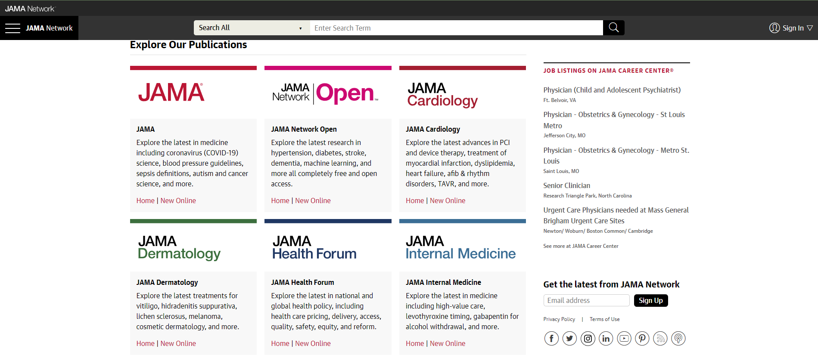Click the JAMA Internal Medicine card title
Screen dimensions: 818x361
pos(443,282)
